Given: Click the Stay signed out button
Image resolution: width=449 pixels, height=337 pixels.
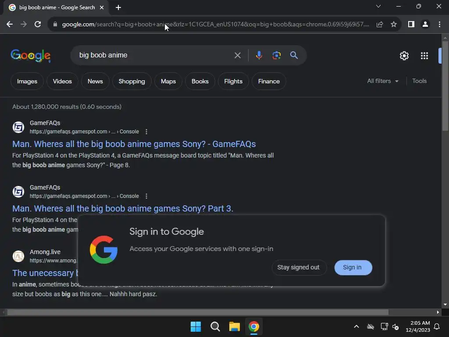Looking at the screenshot, I should tap(298, 267).
